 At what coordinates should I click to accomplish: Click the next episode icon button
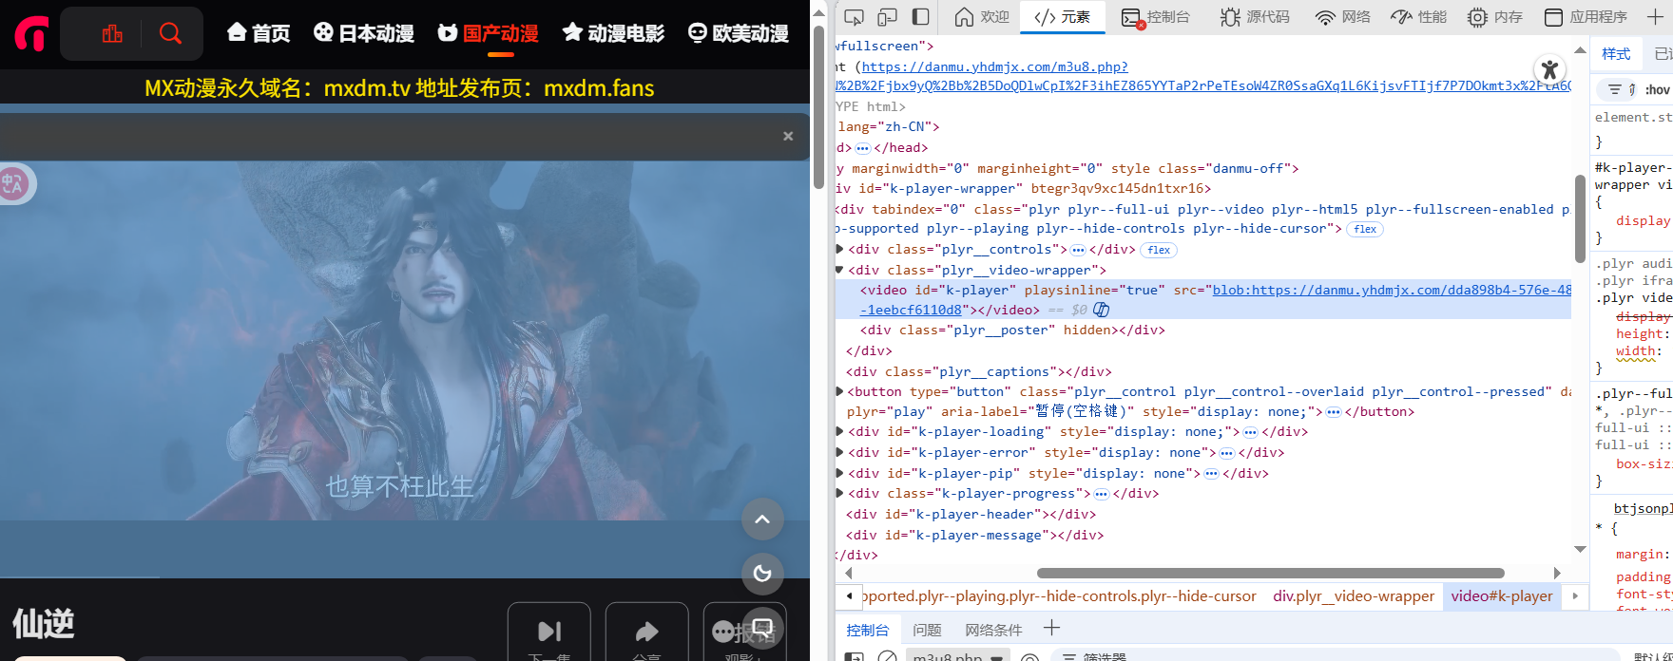point(549,632)
